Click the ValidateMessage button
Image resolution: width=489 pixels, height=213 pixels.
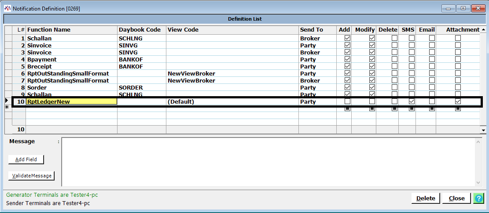click(31, 176)
